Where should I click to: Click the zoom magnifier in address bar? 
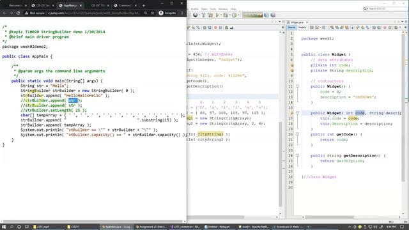tap(146, 13)
